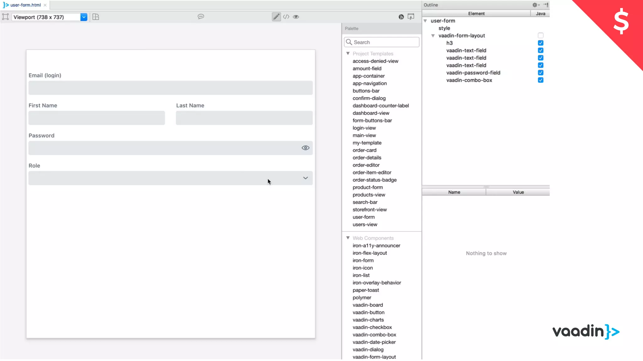Check Java box for vaadin-form-layout

pos(540,35)
